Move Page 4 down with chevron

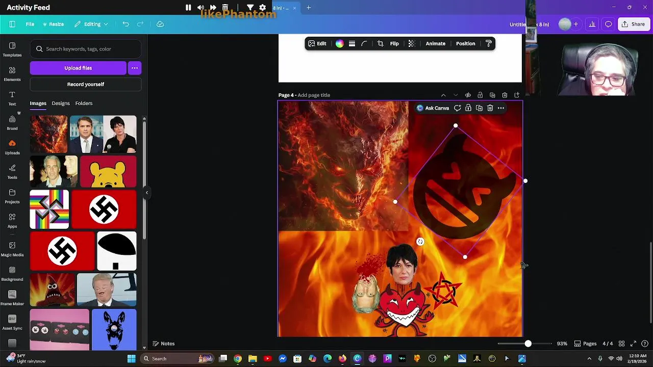(x=456, y=95)
